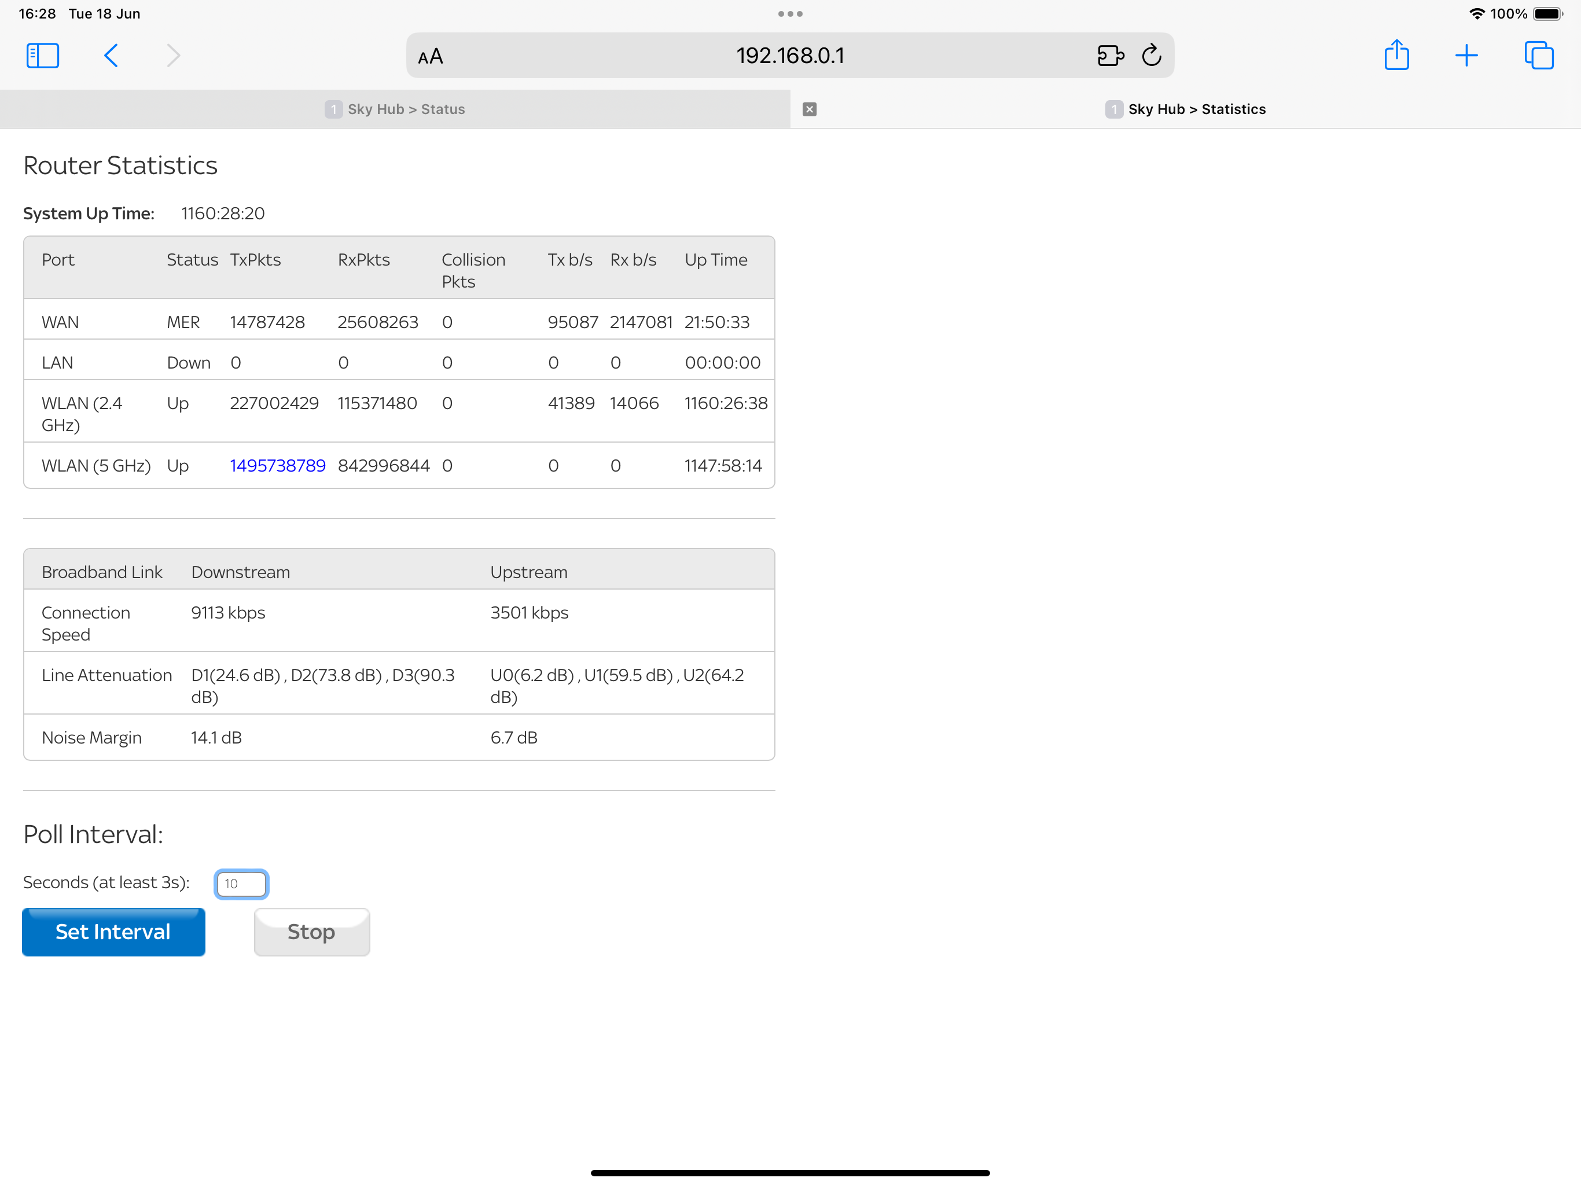Switch to Sky Hub > Status tab
This screenshot has width=1581, height=1185.
click(x=395, y=109)
